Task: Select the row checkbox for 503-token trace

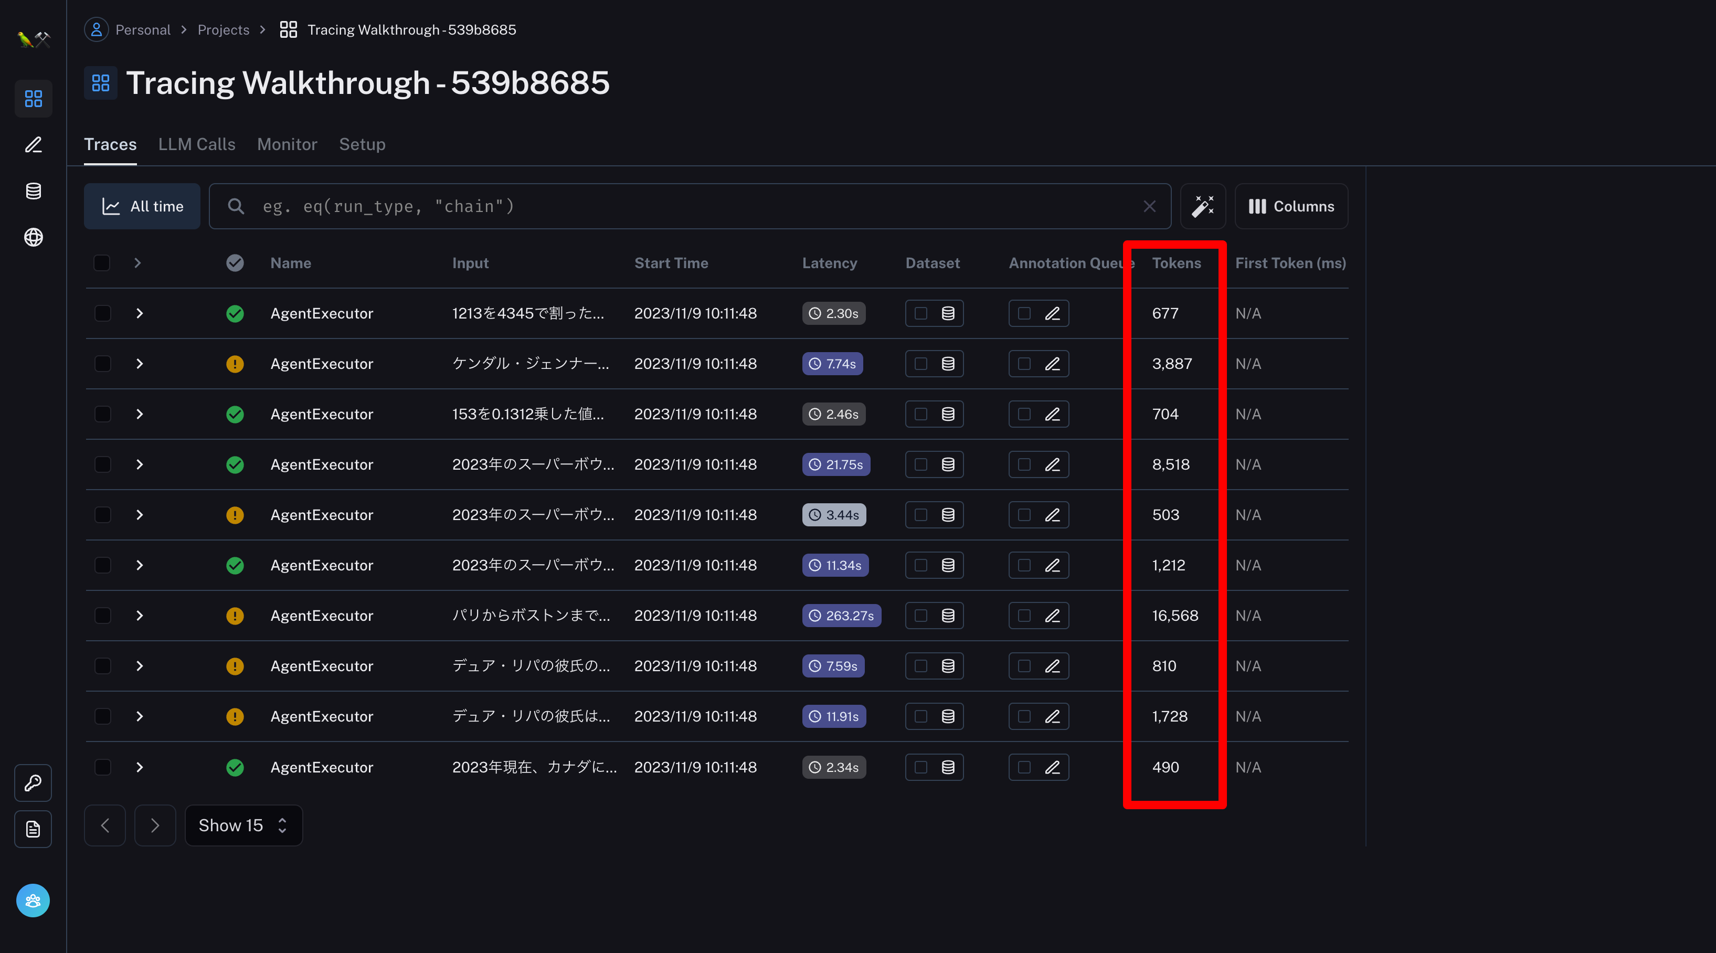Action: pos(102,515)
